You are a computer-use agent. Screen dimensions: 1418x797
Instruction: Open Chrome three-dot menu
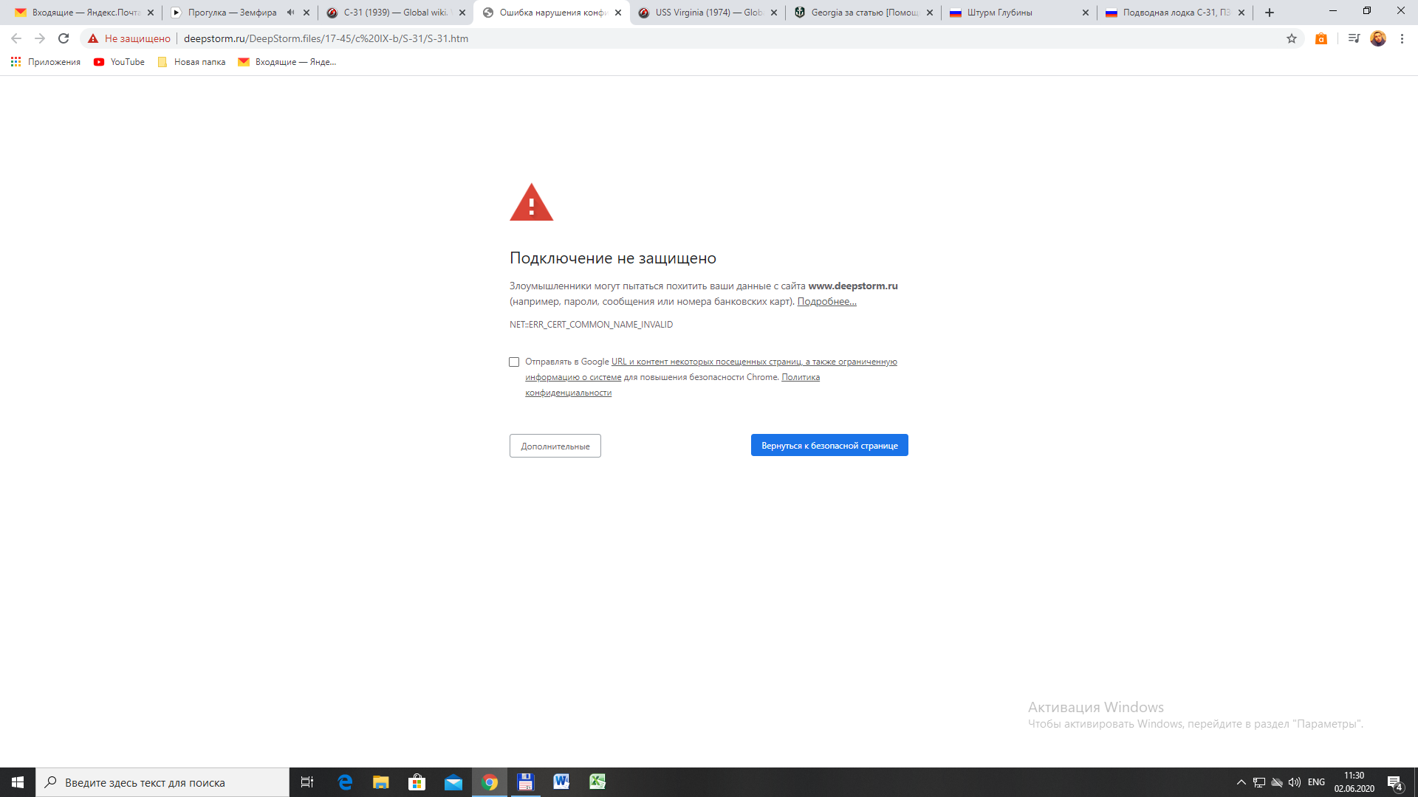click(1402, 38)
